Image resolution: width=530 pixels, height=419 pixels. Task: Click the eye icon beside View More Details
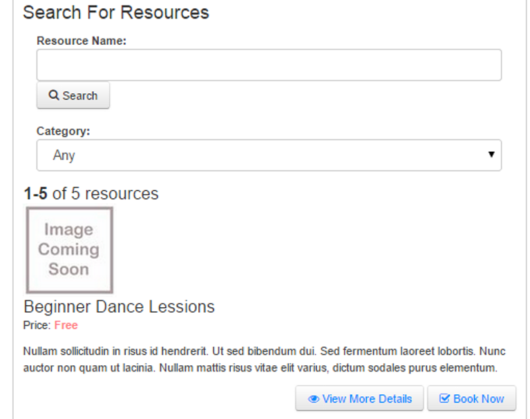point(313,399)
